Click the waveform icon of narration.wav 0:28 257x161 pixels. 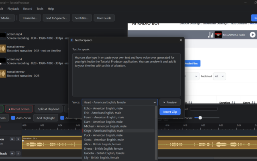tap(3, 74)
